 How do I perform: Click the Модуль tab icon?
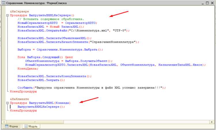(x=26, y=126)
